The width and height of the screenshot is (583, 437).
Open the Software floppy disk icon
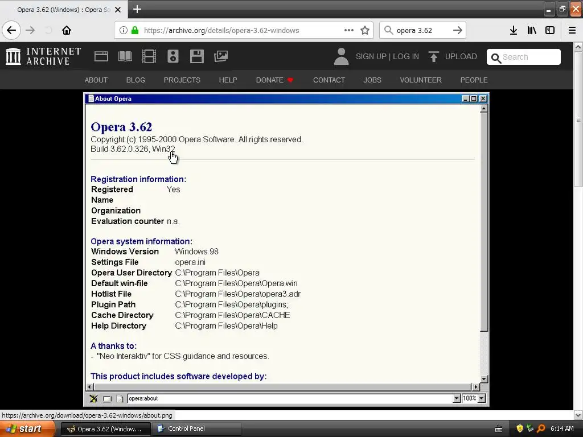[x=196, y=56]
